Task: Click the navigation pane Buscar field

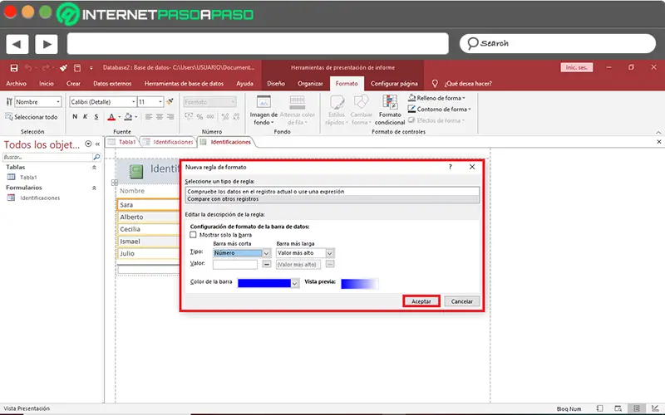Action: (47, 157)
